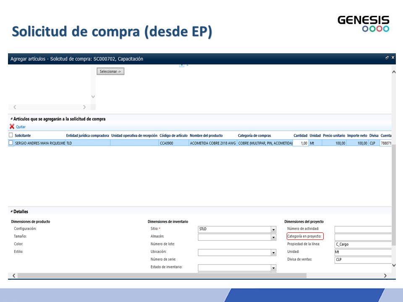Click the bottom horizontal scrollbar left arrow

tap(14, 276)
